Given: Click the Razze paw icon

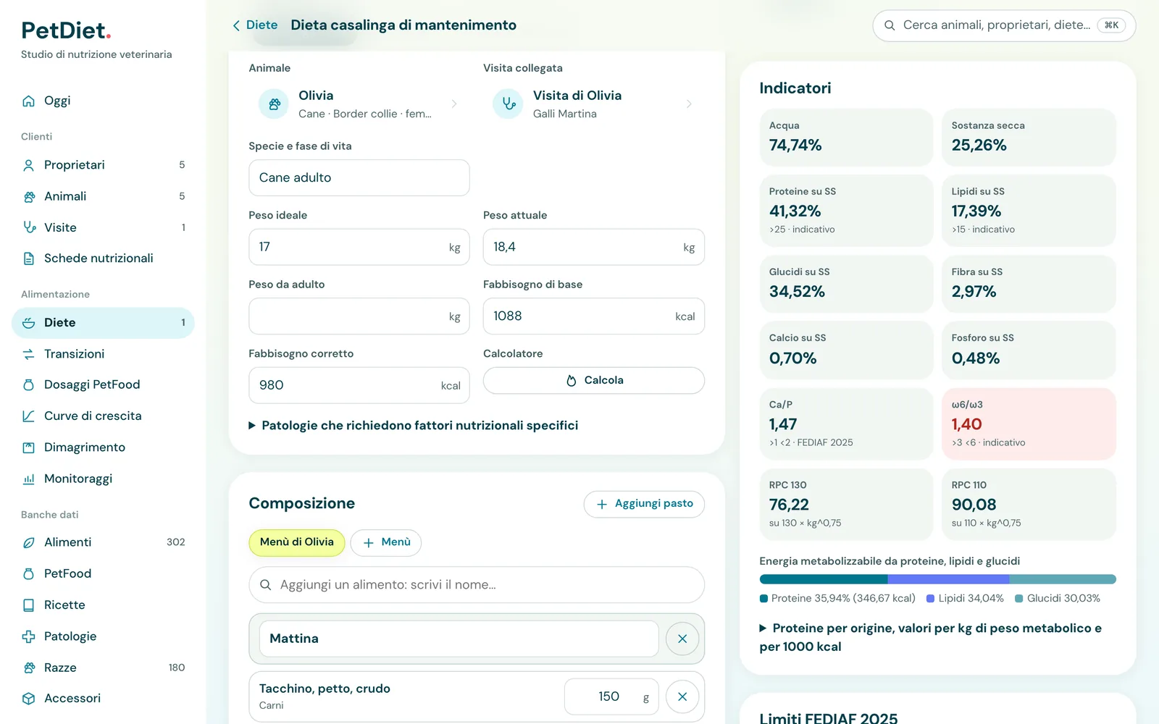Looking at the screenshot, I should pyautogui.click(x=29, y=668).
